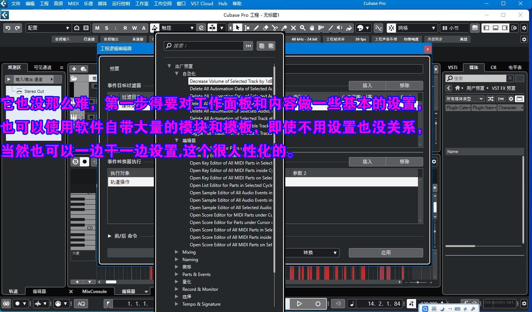532x312 pixels.
Task: Select preset Decrease Volume of Selected Track
Action: (x=231, y=81)
